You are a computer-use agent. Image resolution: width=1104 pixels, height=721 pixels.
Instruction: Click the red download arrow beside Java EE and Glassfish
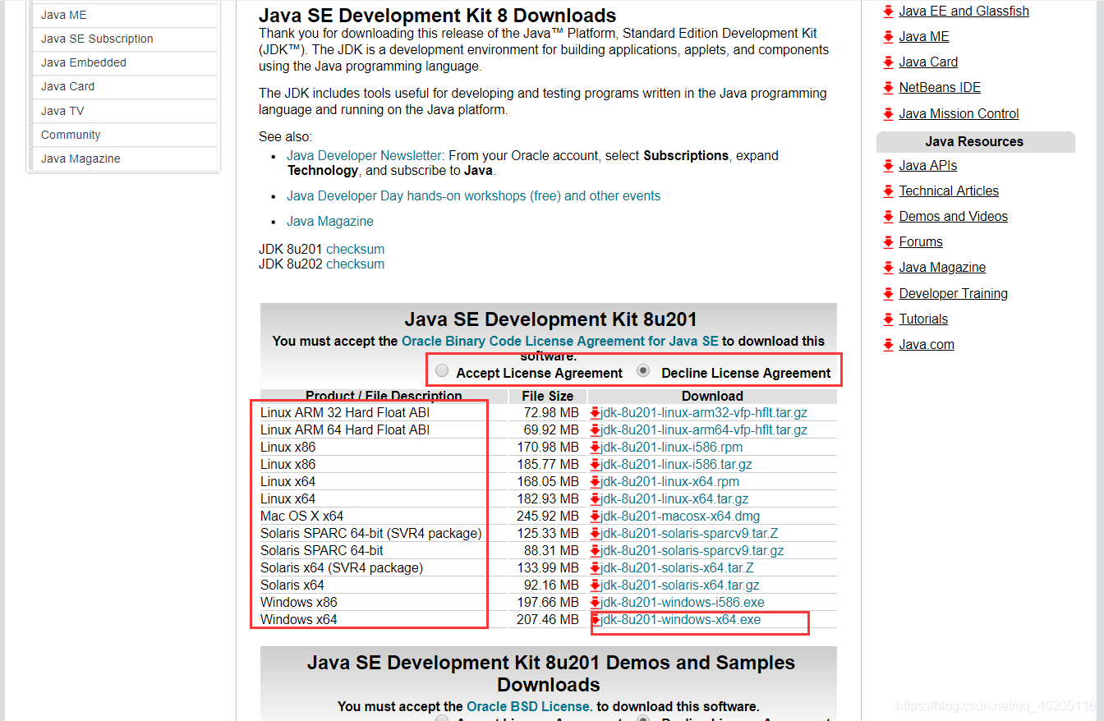(888, 11)
